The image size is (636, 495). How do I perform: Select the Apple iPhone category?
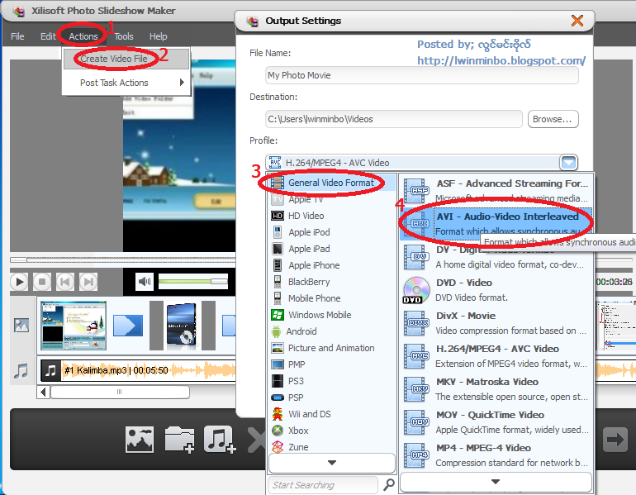pyautogui.click(x=331, y=265)
